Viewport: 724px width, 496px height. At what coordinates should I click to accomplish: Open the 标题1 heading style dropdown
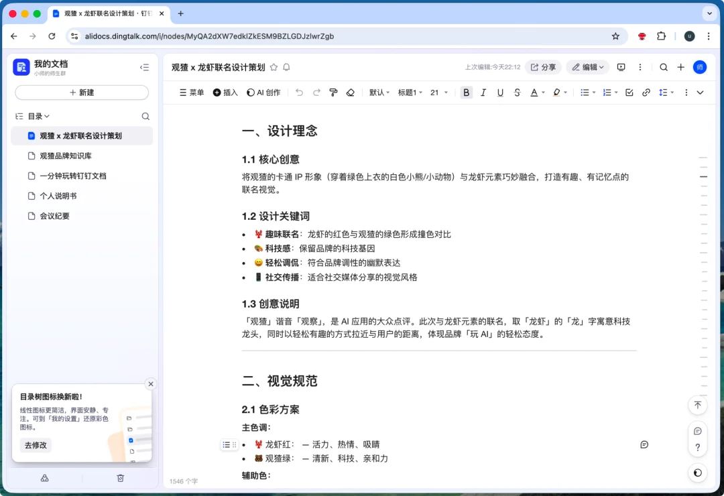pos(410,92)
